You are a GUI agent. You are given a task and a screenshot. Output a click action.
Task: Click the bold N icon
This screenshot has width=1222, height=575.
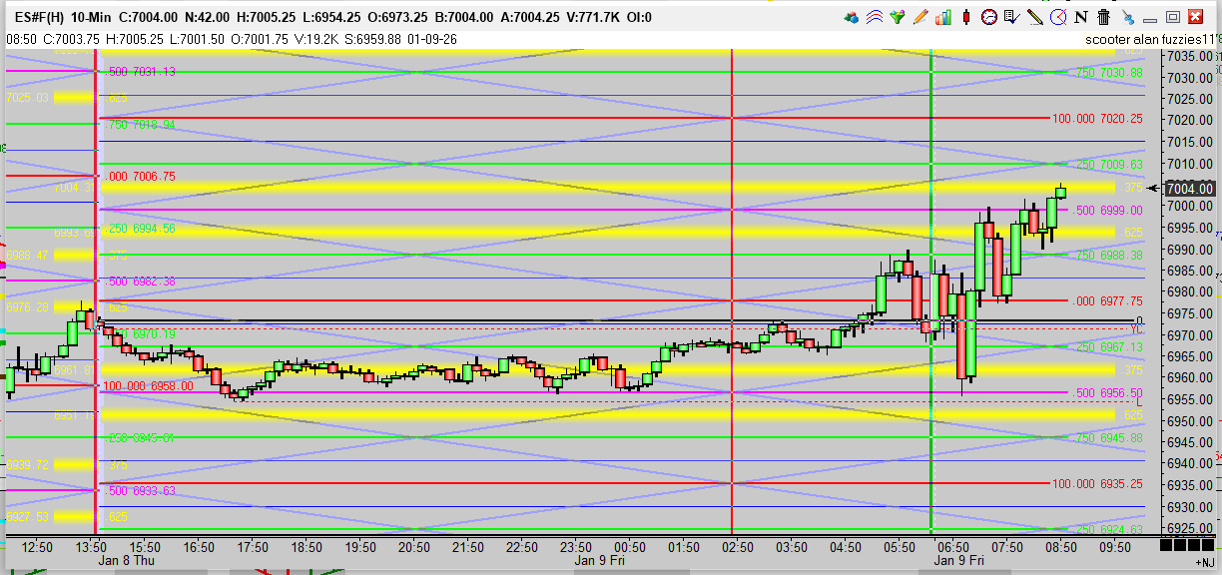1081,17
